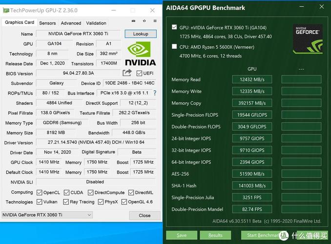Click the Bandwidth 448.0 GB/s field
Image resolution: width=331 pixels, height=244 pixels.
pos(134,133)
